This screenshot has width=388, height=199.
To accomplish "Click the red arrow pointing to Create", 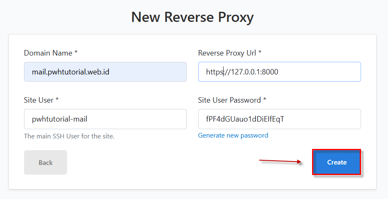I will (280, 162).
